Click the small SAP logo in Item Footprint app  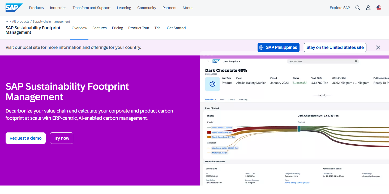coord(216,61)
